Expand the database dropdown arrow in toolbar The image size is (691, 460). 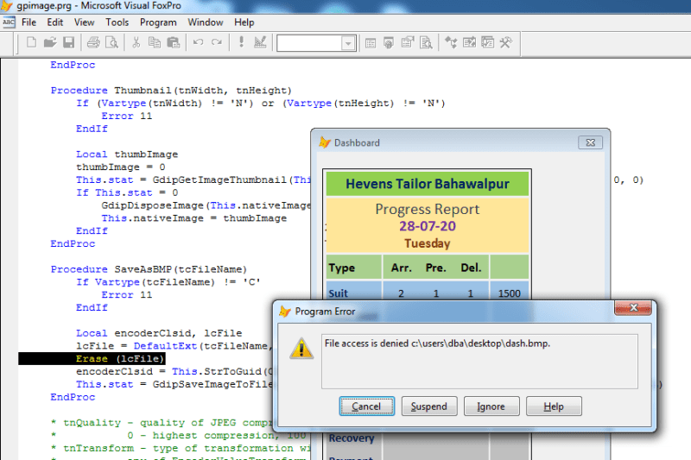(x=348, y=43)
